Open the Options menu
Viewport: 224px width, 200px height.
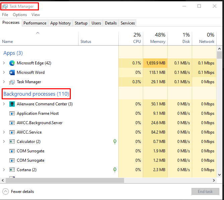pyautogui.click(x=20, y=15)
